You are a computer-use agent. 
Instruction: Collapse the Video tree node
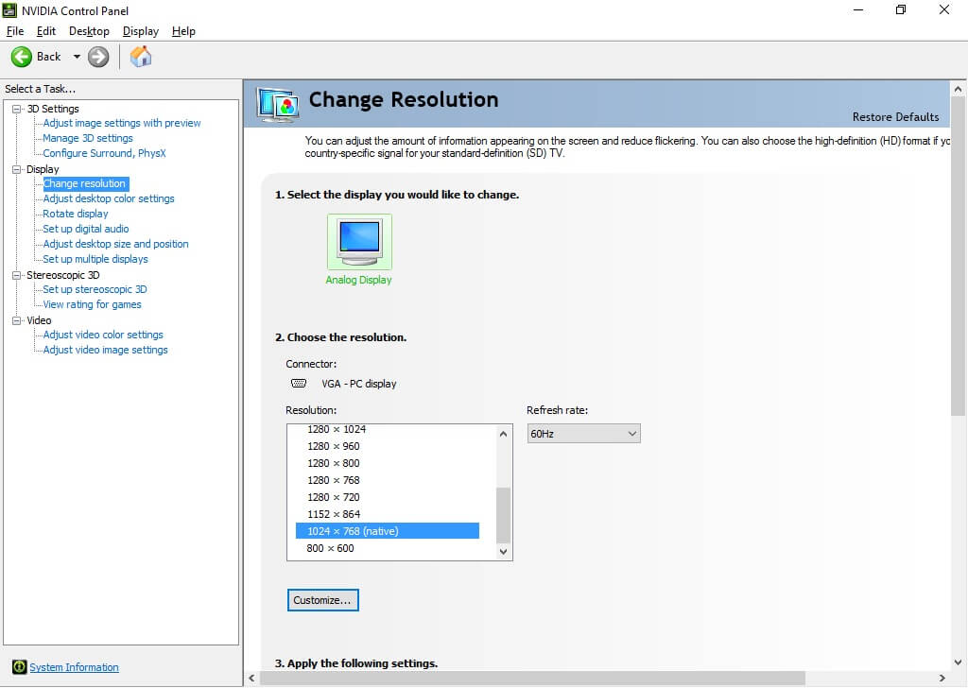pyautogui.click(x=17, y=320)
